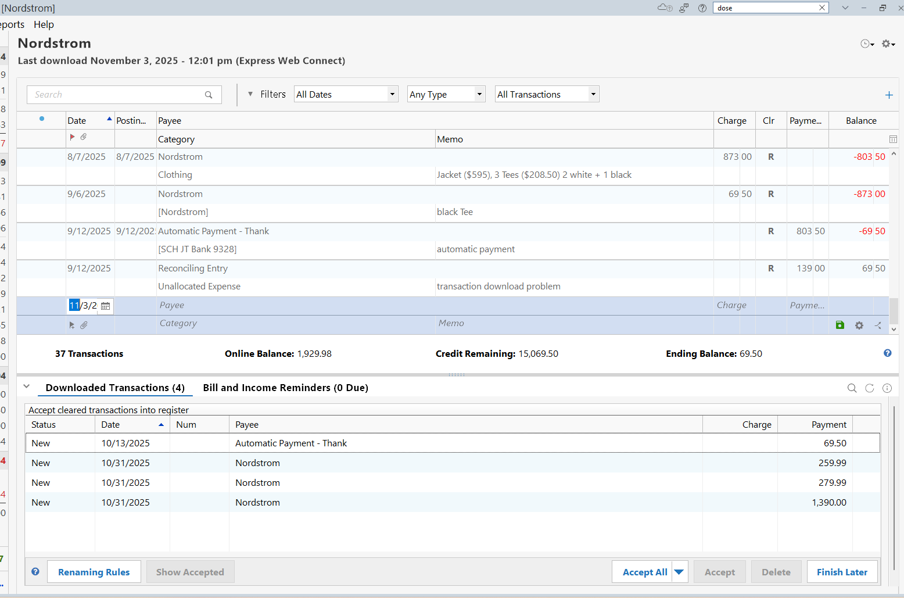Click the Accept All button
The height and width of the screenshot is (598, 904).
tap(644, 572)
